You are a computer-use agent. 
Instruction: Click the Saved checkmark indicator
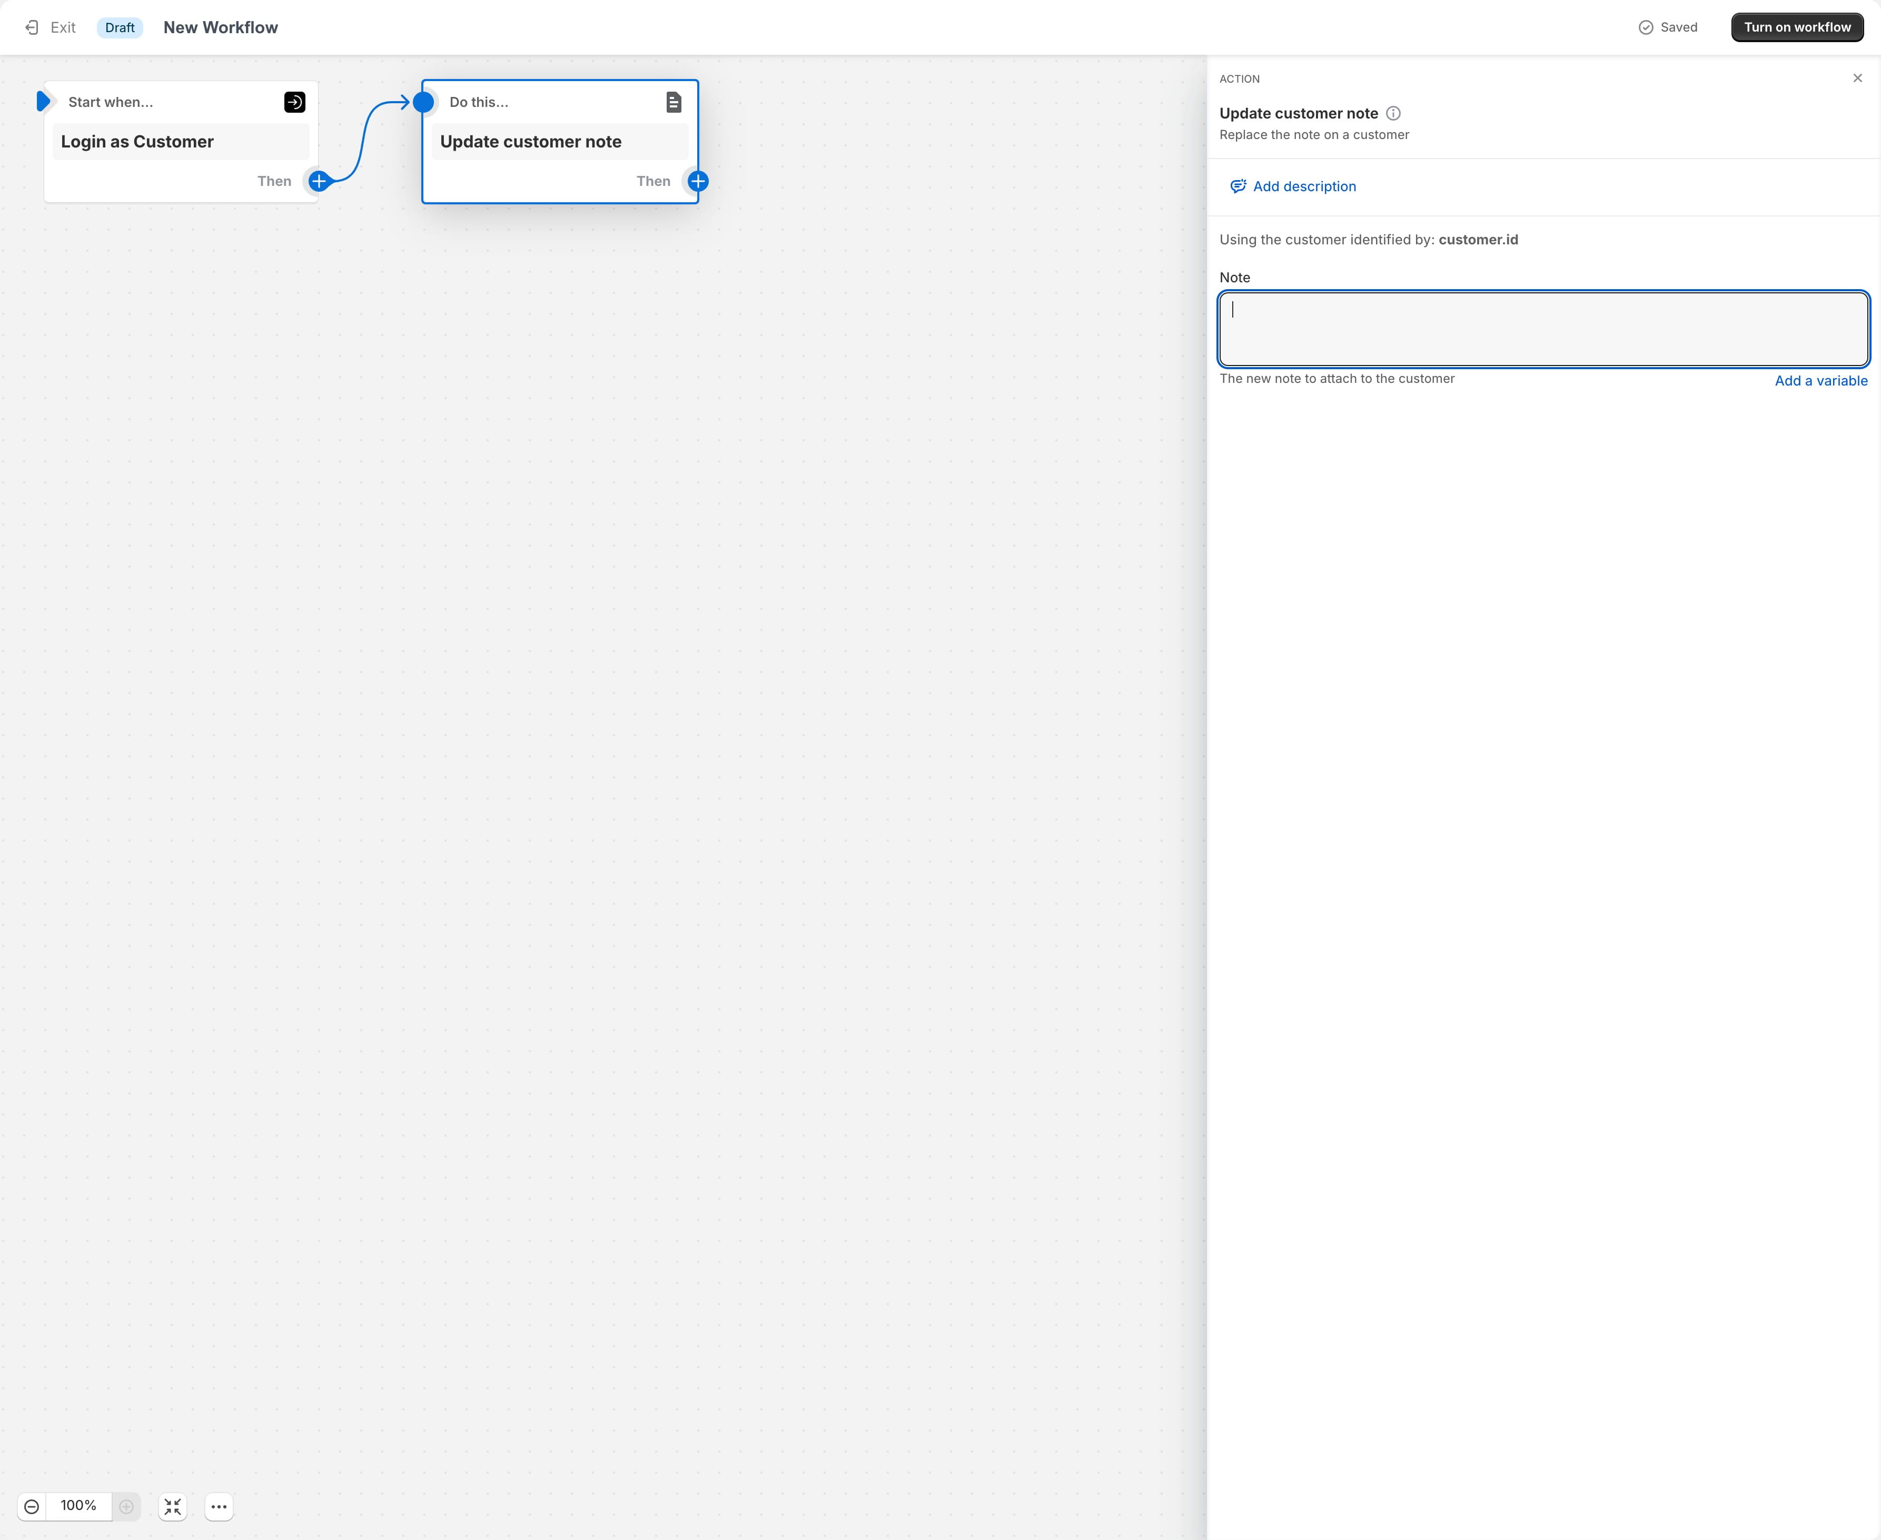point(1645,27)
